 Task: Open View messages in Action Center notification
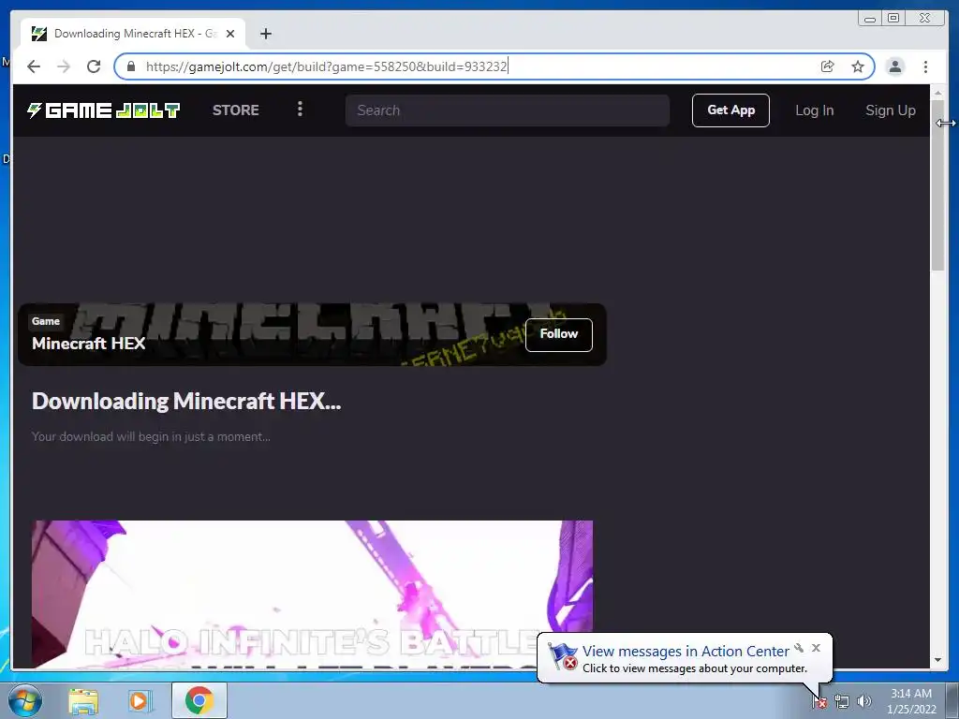685,652
